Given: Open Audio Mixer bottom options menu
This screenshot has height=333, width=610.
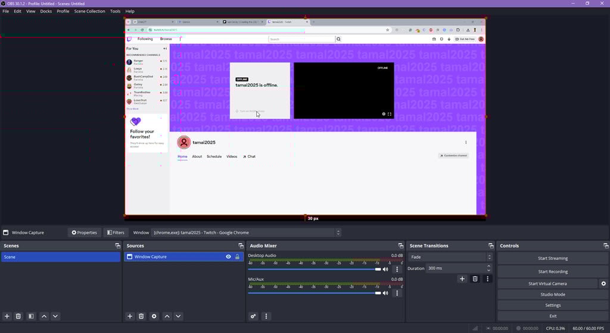Looking at the screenshot, I should tap(266, 316).
